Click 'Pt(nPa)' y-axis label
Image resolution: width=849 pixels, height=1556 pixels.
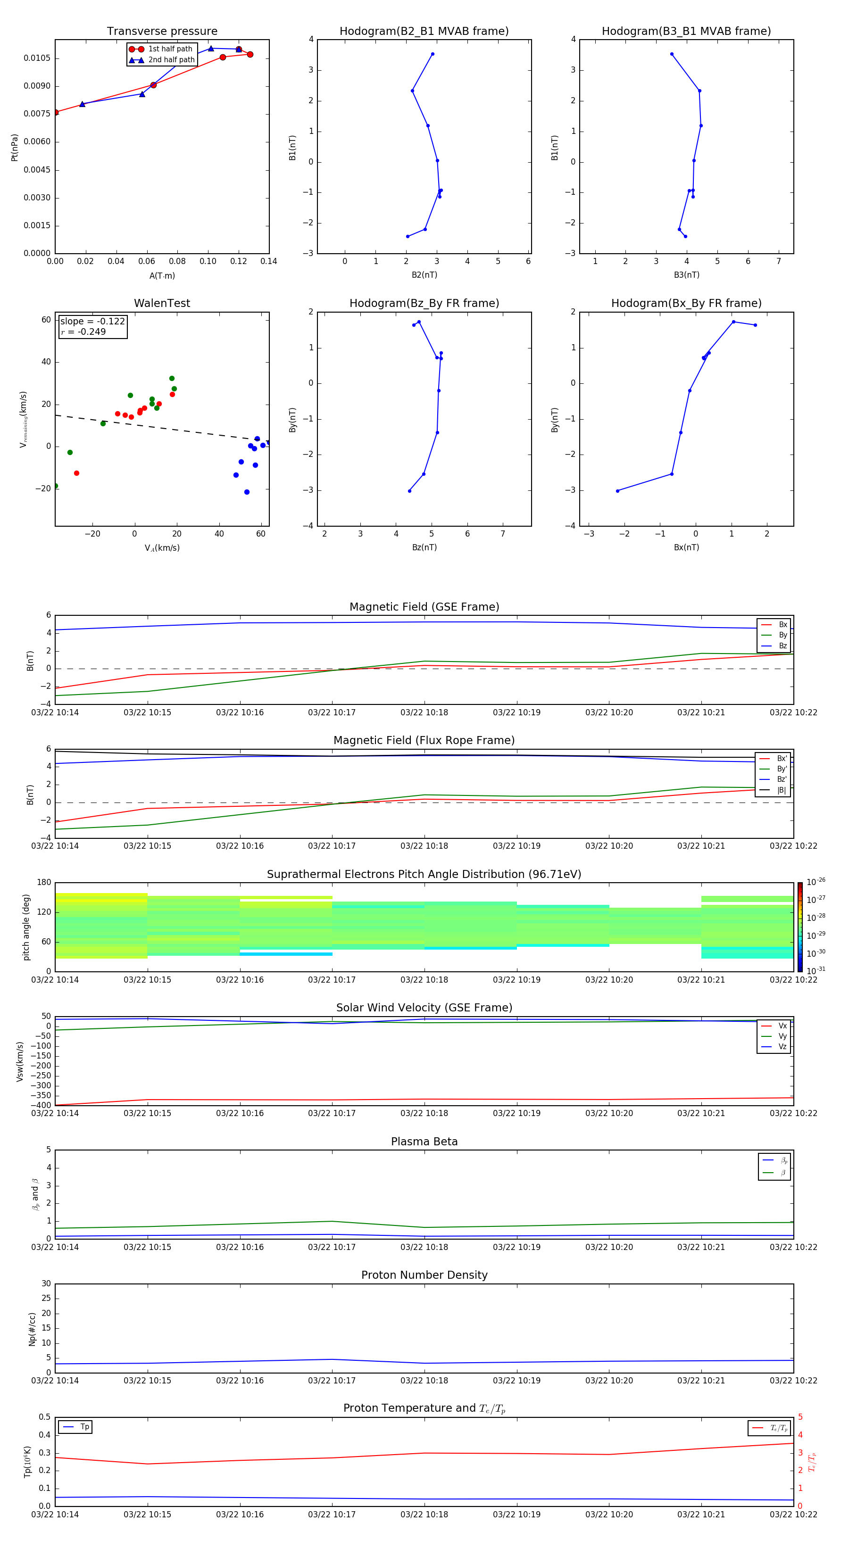pos(15,147)
